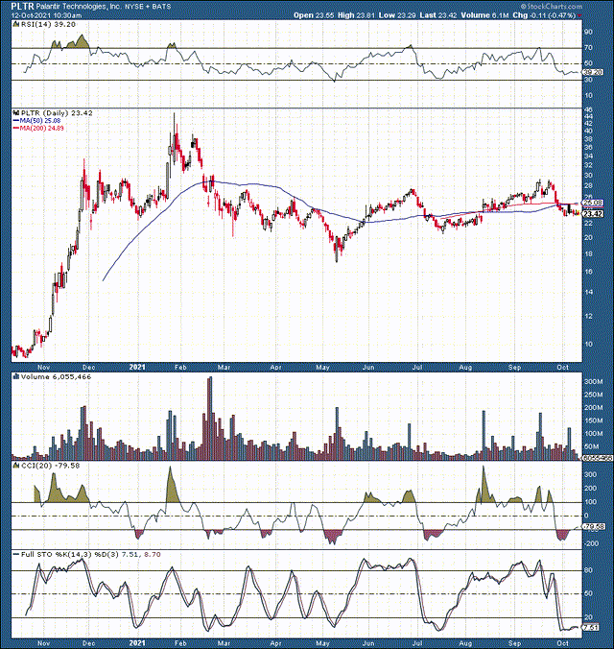The width and height of the screenshot is (614, 649).
Task: Click the 25.08 moving average price tag
Action: click(593, 203)
